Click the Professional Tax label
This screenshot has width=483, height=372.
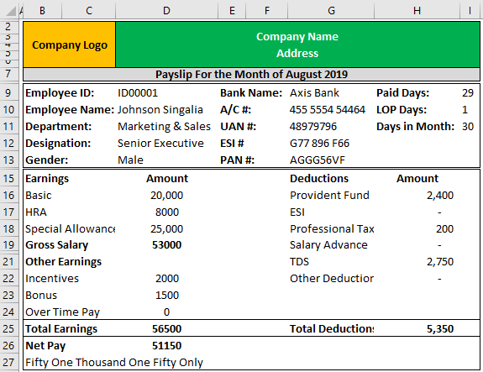tap(332, 228)
